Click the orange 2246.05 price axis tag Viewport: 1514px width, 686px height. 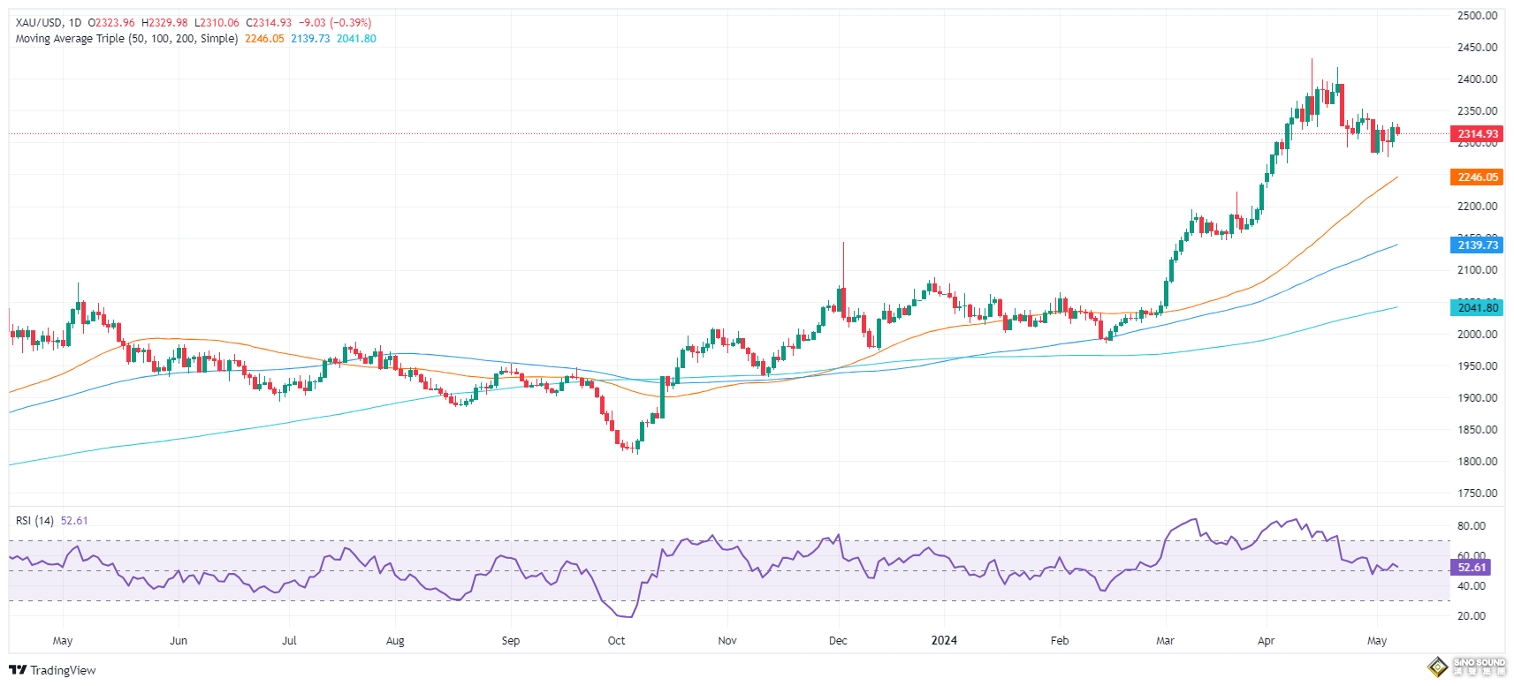1477,177
